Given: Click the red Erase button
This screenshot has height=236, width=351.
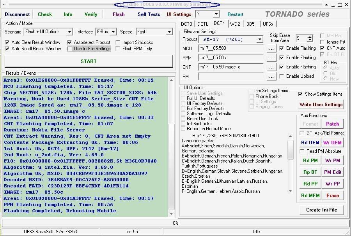Looking at the screenshot, I should click(x=332, y=195).
